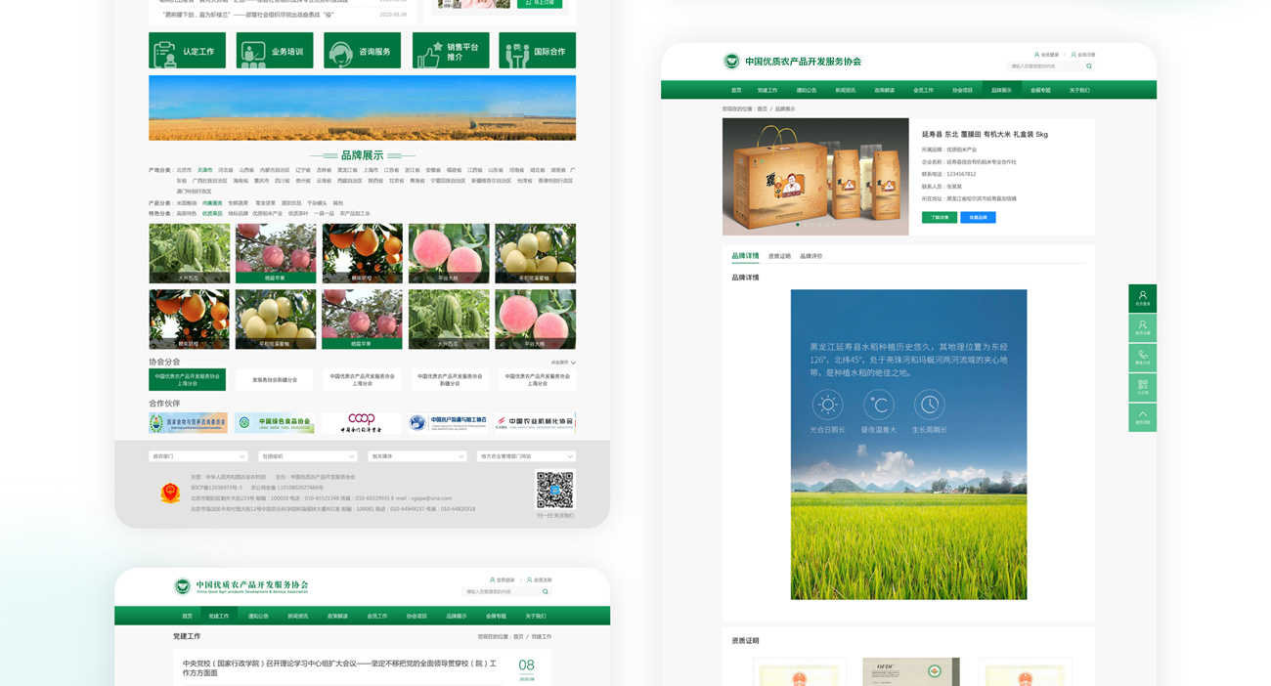1271x686 pixels.
Task: Expand the 地方农业管理部门网站 dropdown
Action: point(526,456)
